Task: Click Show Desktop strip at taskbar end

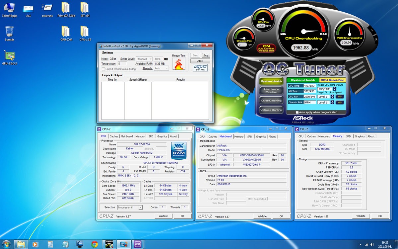Action: click(396, 244)
